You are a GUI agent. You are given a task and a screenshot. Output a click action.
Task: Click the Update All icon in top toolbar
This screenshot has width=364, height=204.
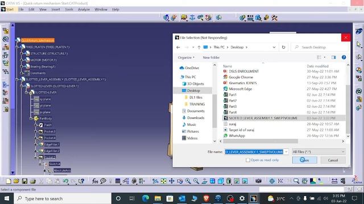pyautogui.click(x=166, y=18)
